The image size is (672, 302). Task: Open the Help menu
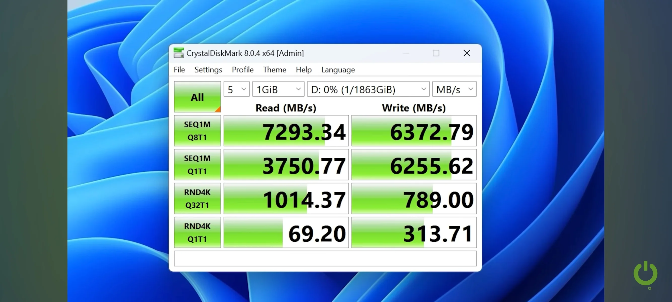point(304,70)
